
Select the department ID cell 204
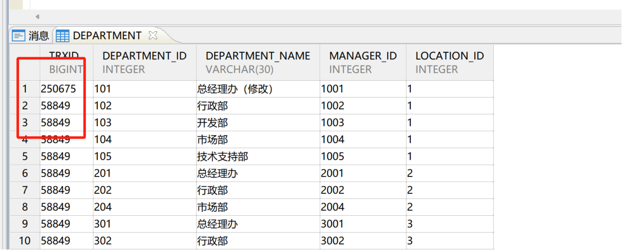point(103,207)
